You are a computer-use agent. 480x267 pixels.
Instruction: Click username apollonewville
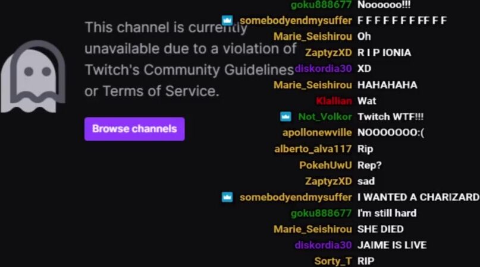317,132
